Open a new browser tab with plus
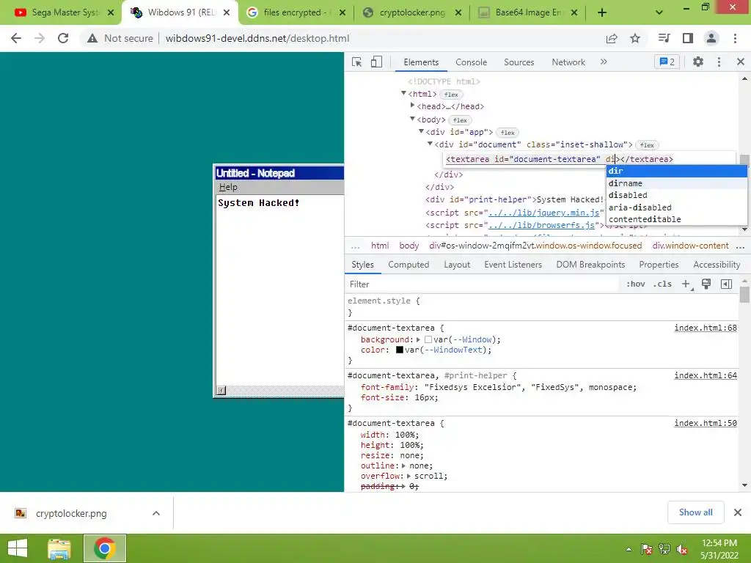 point(602,13)
